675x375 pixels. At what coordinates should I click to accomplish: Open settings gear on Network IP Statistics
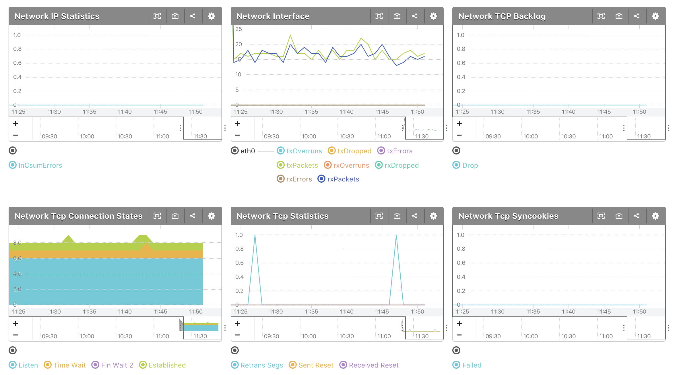click(x=212, y=16)
